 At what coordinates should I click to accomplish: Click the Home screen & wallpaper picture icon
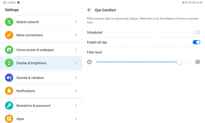click(9, 50)
